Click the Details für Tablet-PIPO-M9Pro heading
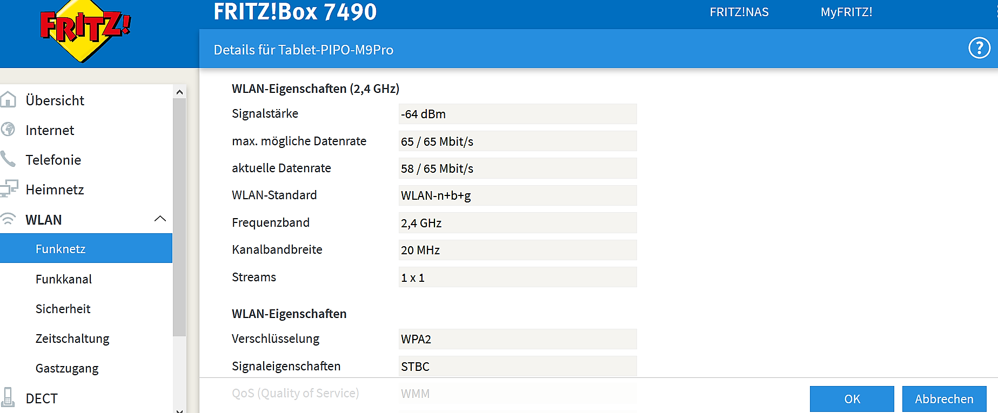This screenshot has width=998, height=413. [303, 50]
